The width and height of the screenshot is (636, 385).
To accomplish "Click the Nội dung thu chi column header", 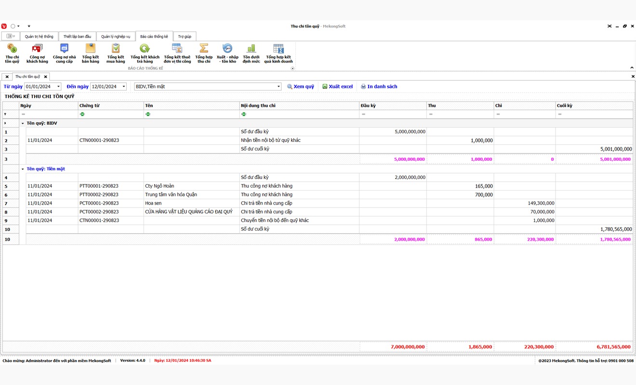I will (x=299, y=106).
